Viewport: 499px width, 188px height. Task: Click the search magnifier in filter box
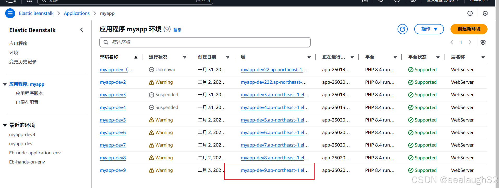(x=106, y=42)
